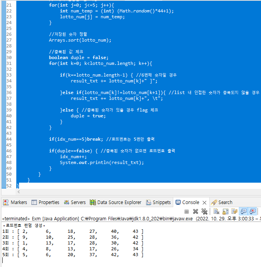Select the Console tab
Image resolution: width=261 pixels, height=267 pixels.
click(x=191, y=202)
